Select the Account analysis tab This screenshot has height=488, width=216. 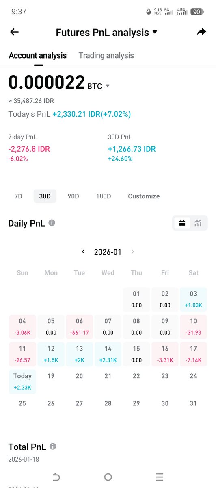(x=38, y=56)
